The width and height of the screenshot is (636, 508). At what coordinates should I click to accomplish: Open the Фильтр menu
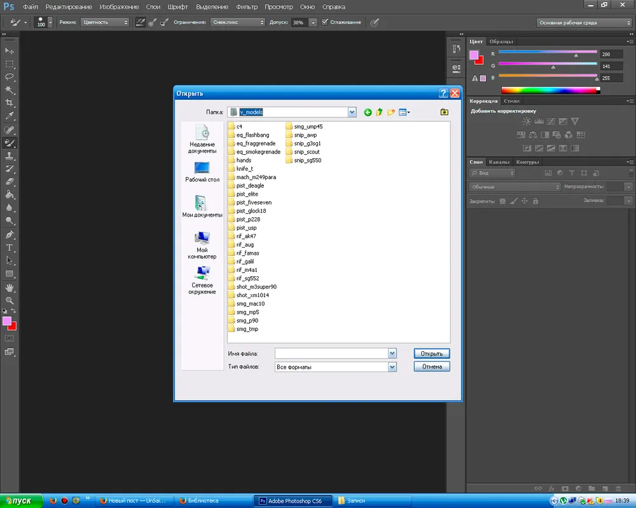[246, 7]
